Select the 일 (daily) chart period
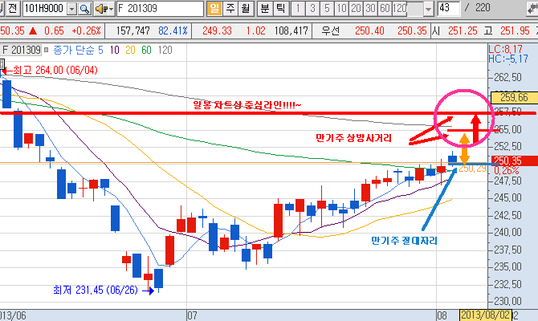Screen dimensions: 538x321 pos(214,9)
